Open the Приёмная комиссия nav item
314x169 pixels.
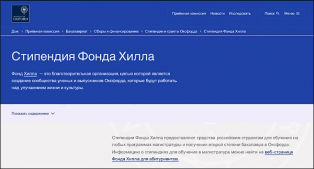pyautogui.click(x=189, y=13)
